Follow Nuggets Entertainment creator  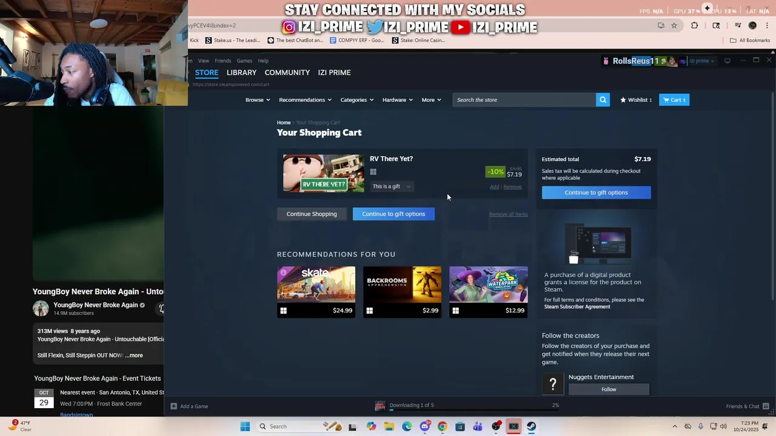(609, 389)
